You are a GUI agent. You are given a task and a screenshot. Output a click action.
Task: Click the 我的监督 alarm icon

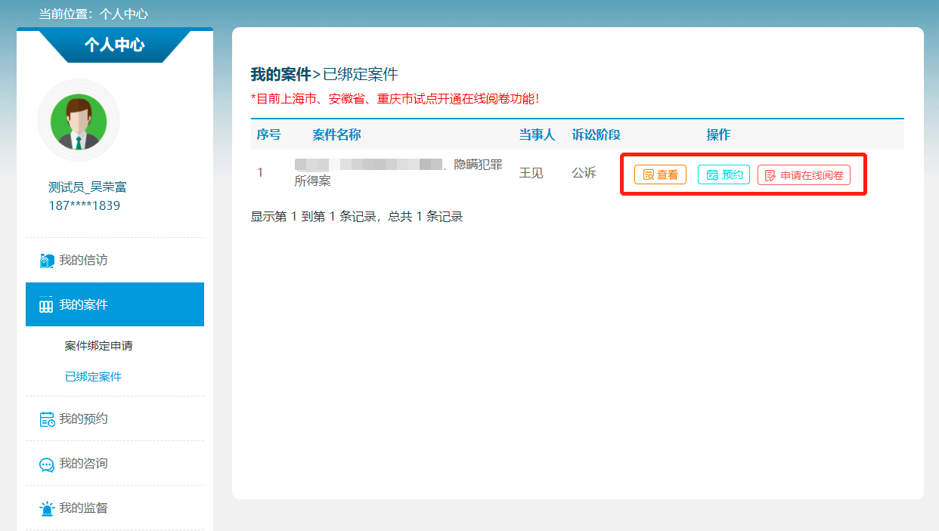click(x=47, y=508)
